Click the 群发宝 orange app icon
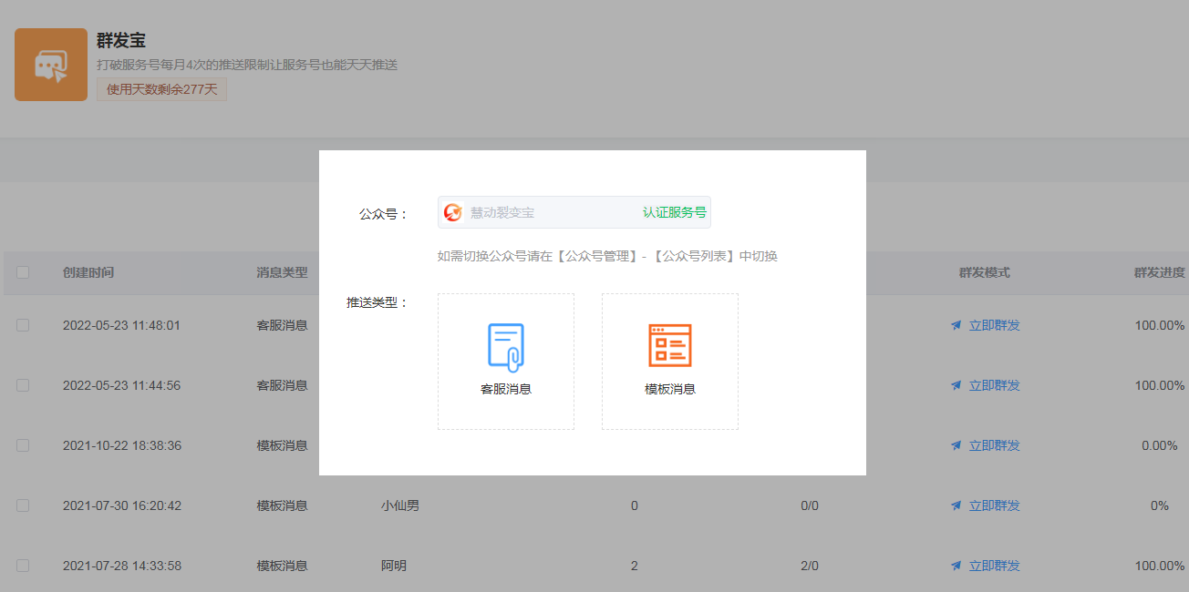Image resolution: width=1189 pixels, height=592 pixels. [50, 65]
